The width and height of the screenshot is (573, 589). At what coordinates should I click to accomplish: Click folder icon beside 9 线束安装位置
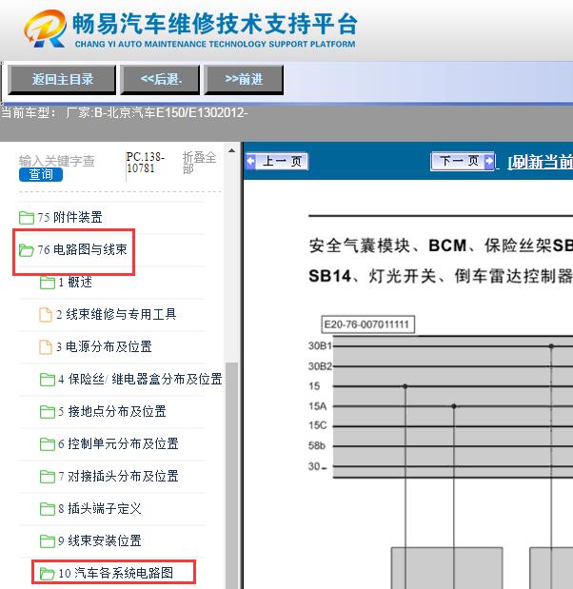tap(48, 540)
